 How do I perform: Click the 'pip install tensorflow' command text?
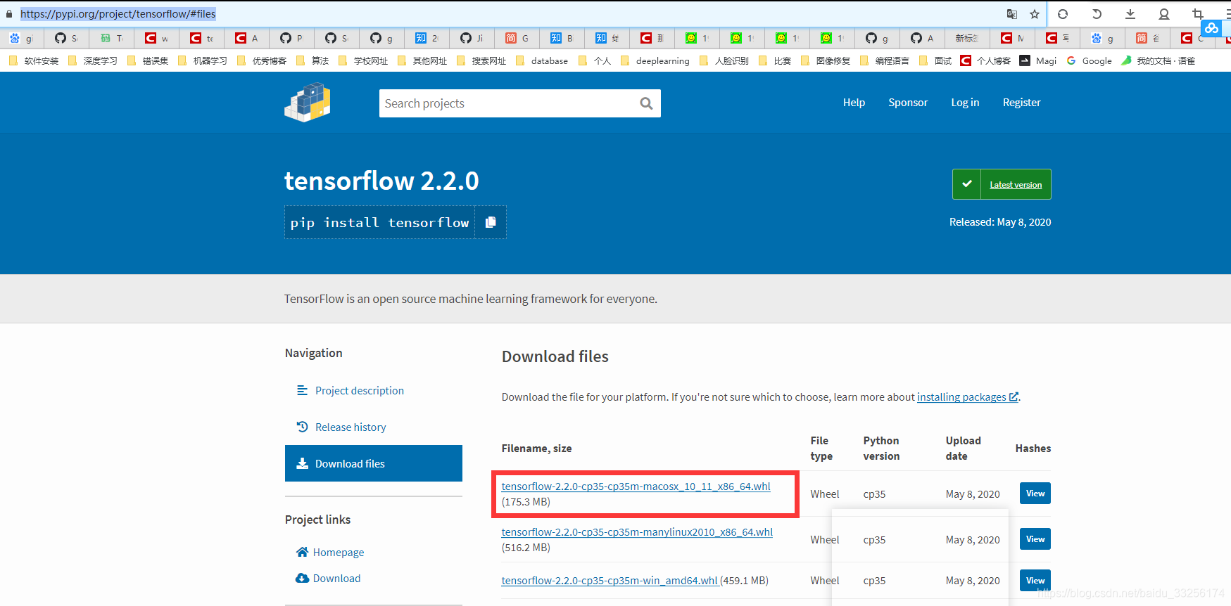379,222
